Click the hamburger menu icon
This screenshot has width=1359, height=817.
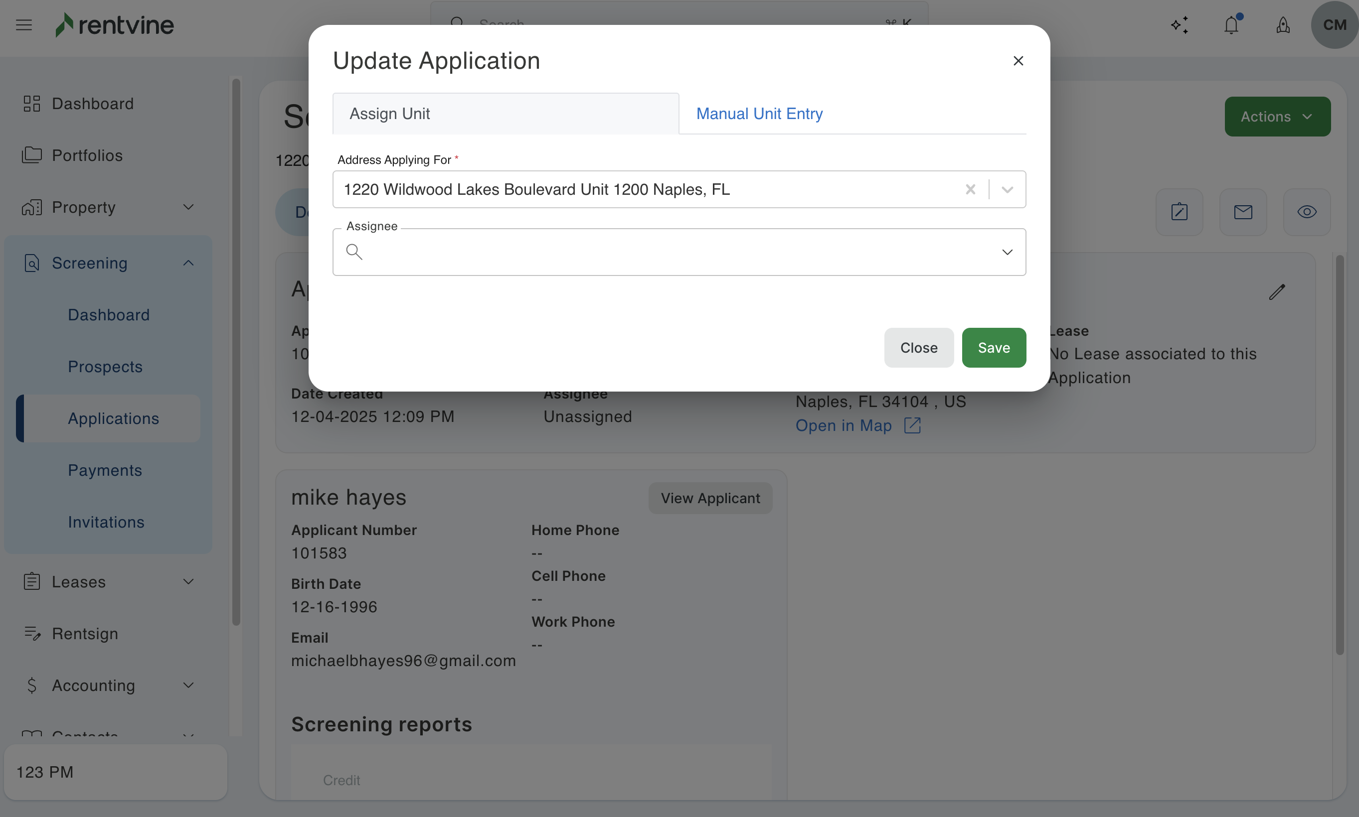(x=24, y=25)
